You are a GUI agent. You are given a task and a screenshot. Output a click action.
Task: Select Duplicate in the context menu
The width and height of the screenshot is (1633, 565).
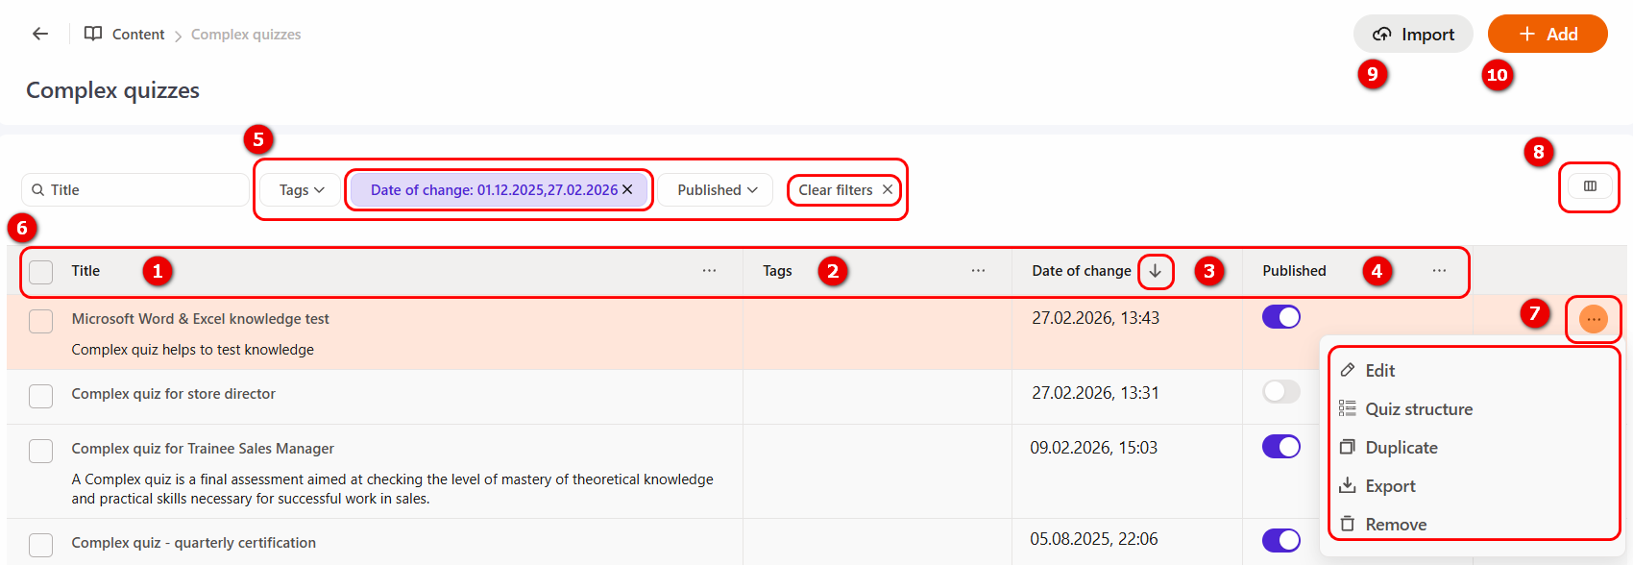coord(1401,448)
